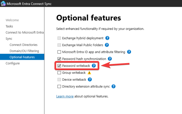Image resolution: width=182 pixels, height=114 pixels.
Task: Enable Microsoft Entra ID app and attribute filtering
Action: pos(59,52)
